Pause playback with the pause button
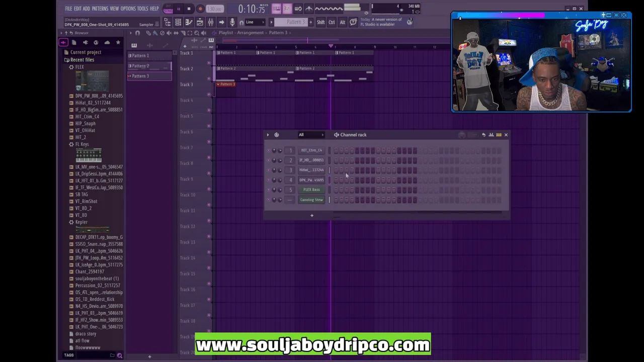 (x=178, y=9)
